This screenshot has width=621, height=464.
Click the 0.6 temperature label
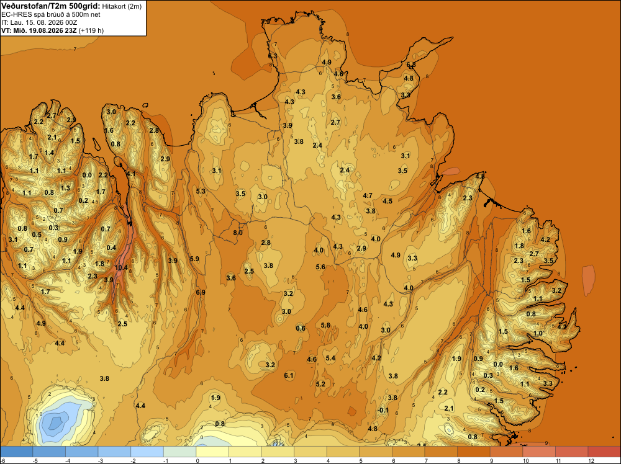coord(301,328)
